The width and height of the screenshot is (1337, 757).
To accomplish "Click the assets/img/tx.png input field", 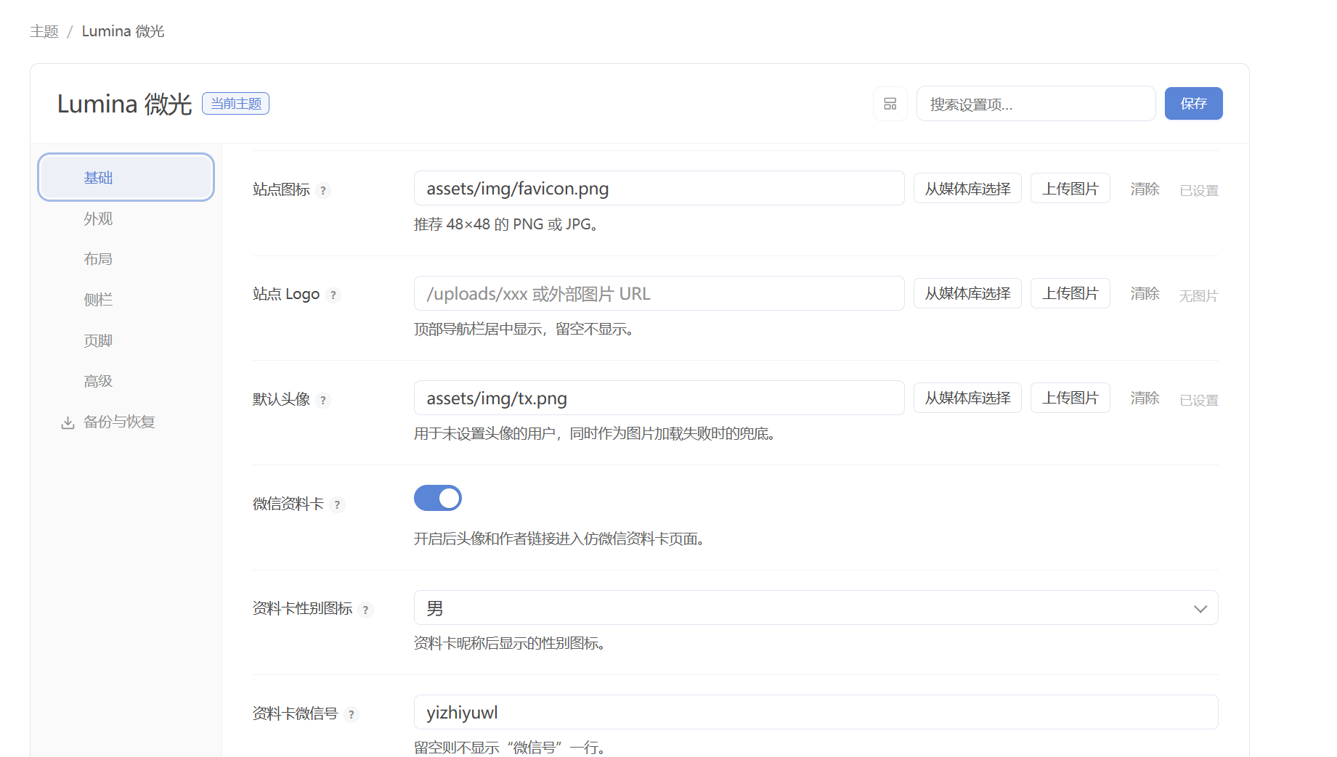I will (x=659, y=398).
